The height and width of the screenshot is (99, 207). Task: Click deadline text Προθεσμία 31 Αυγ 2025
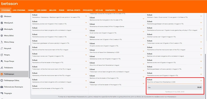coord(175,92)
